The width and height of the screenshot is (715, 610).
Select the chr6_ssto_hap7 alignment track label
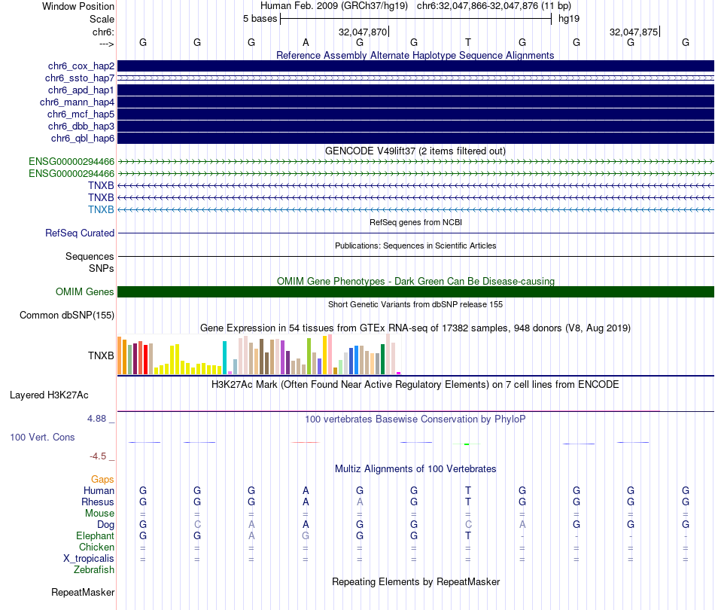(80, 78)
